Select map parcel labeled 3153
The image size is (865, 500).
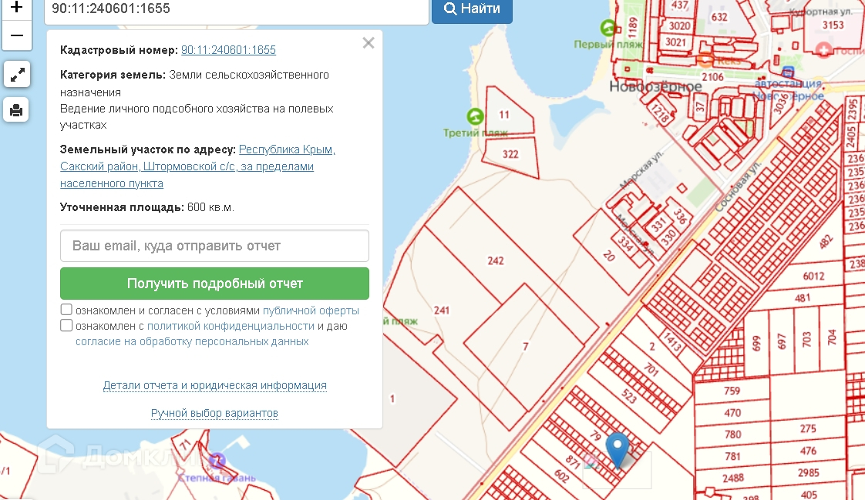pos(833,25)
